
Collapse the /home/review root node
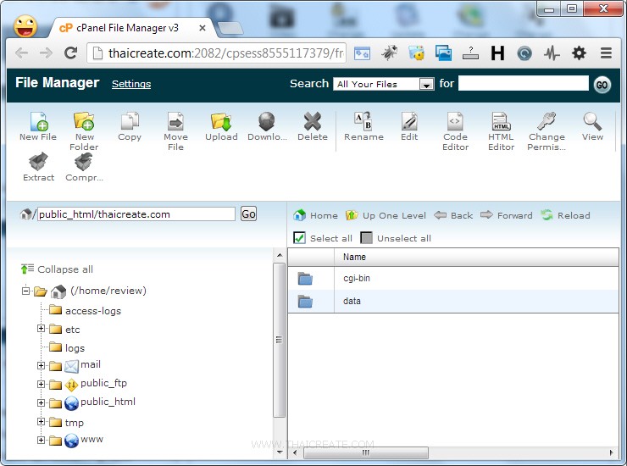click(25, 291)
